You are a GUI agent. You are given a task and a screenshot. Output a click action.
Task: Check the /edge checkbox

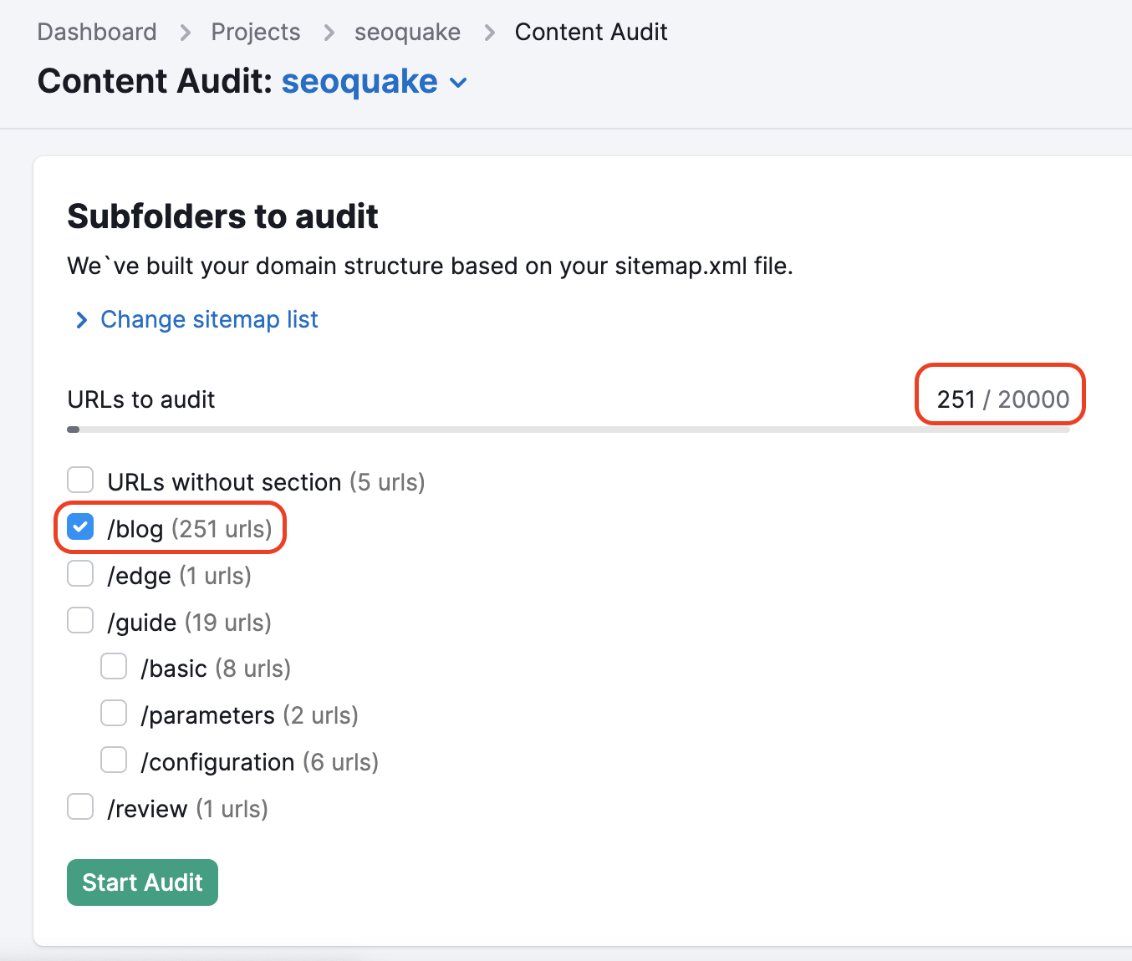click(80, 574)
